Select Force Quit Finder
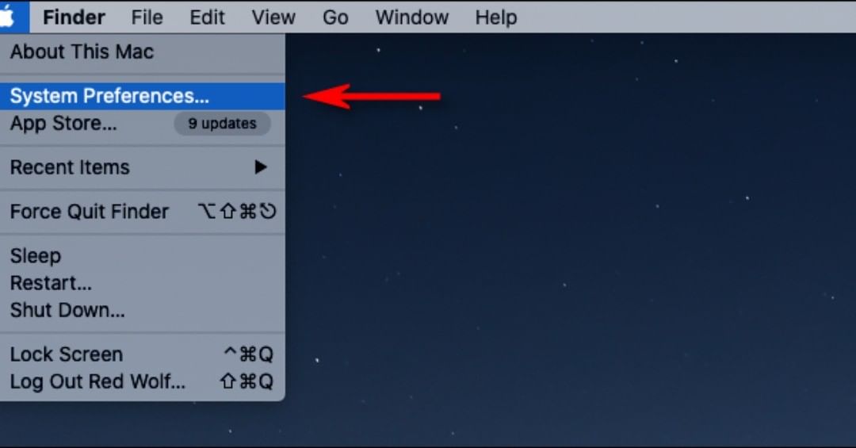856x448 pixels. [142, 212]
